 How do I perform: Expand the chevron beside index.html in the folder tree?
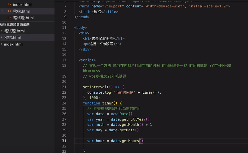2,44
